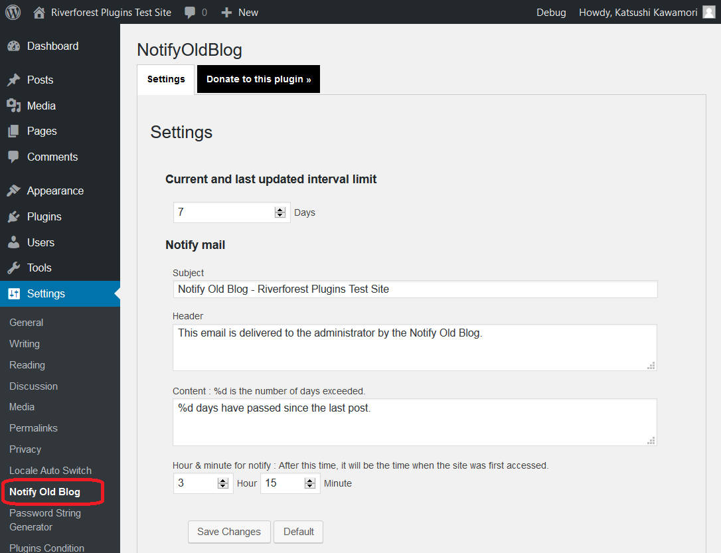Open the Tools wrench menu
Image resolution: width=721 pixels, height=553 pixels.
13,268
